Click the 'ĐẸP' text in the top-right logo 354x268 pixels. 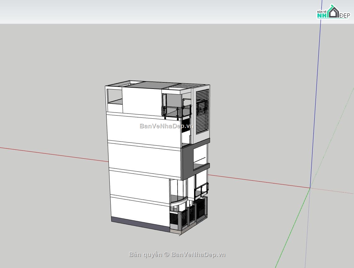pos(345,15)
